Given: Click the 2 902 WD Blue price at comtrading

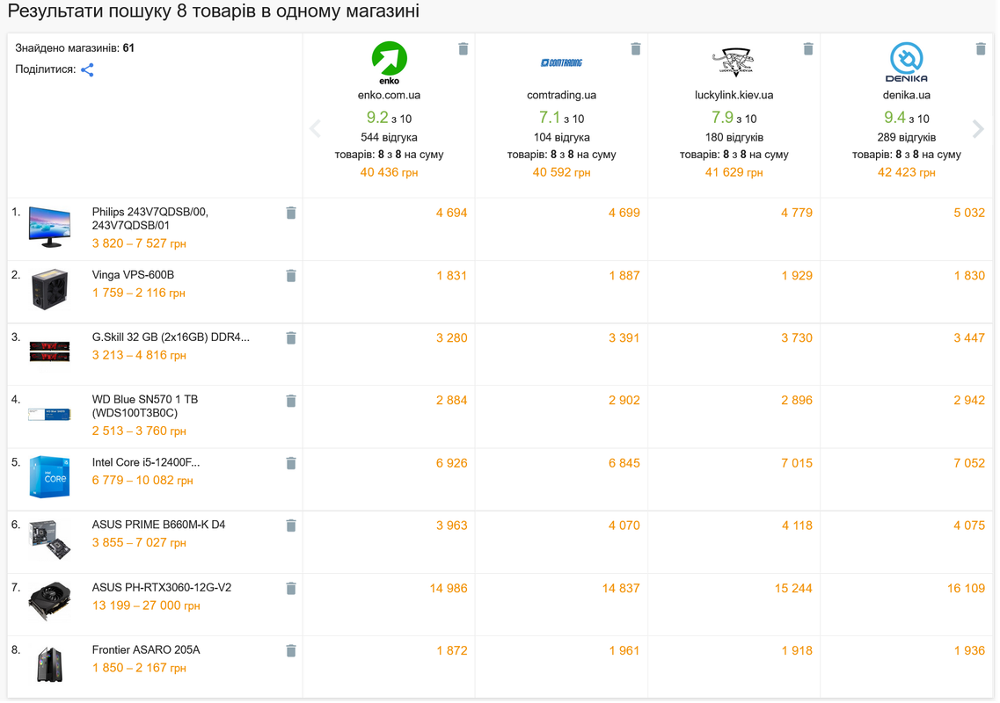Looking at the screenshot, I should 625,402.
